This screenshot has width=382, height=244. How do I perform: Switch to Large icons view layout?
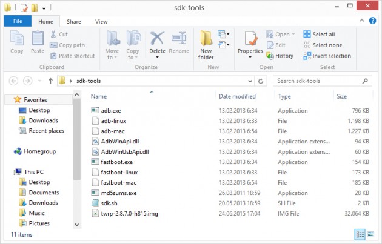(370, 234)
